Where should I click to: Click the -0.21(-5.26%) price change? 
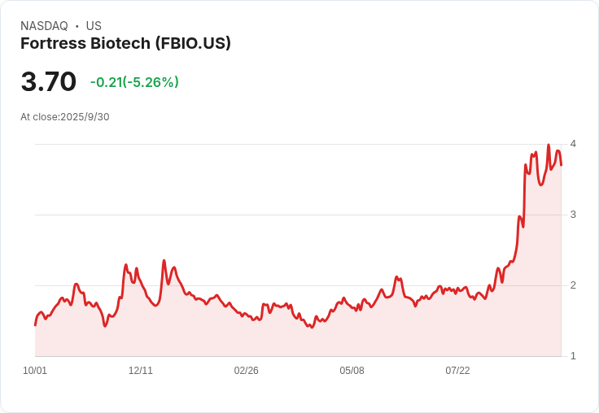click(134, 82)
